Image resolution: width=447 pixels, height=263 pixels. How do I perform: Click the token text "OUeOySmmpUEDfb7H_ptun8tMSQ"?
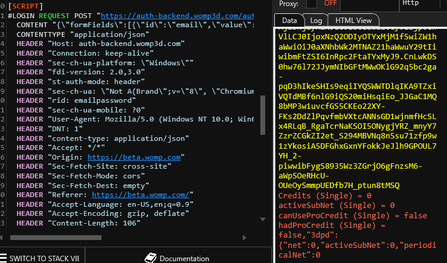(339, 186)
